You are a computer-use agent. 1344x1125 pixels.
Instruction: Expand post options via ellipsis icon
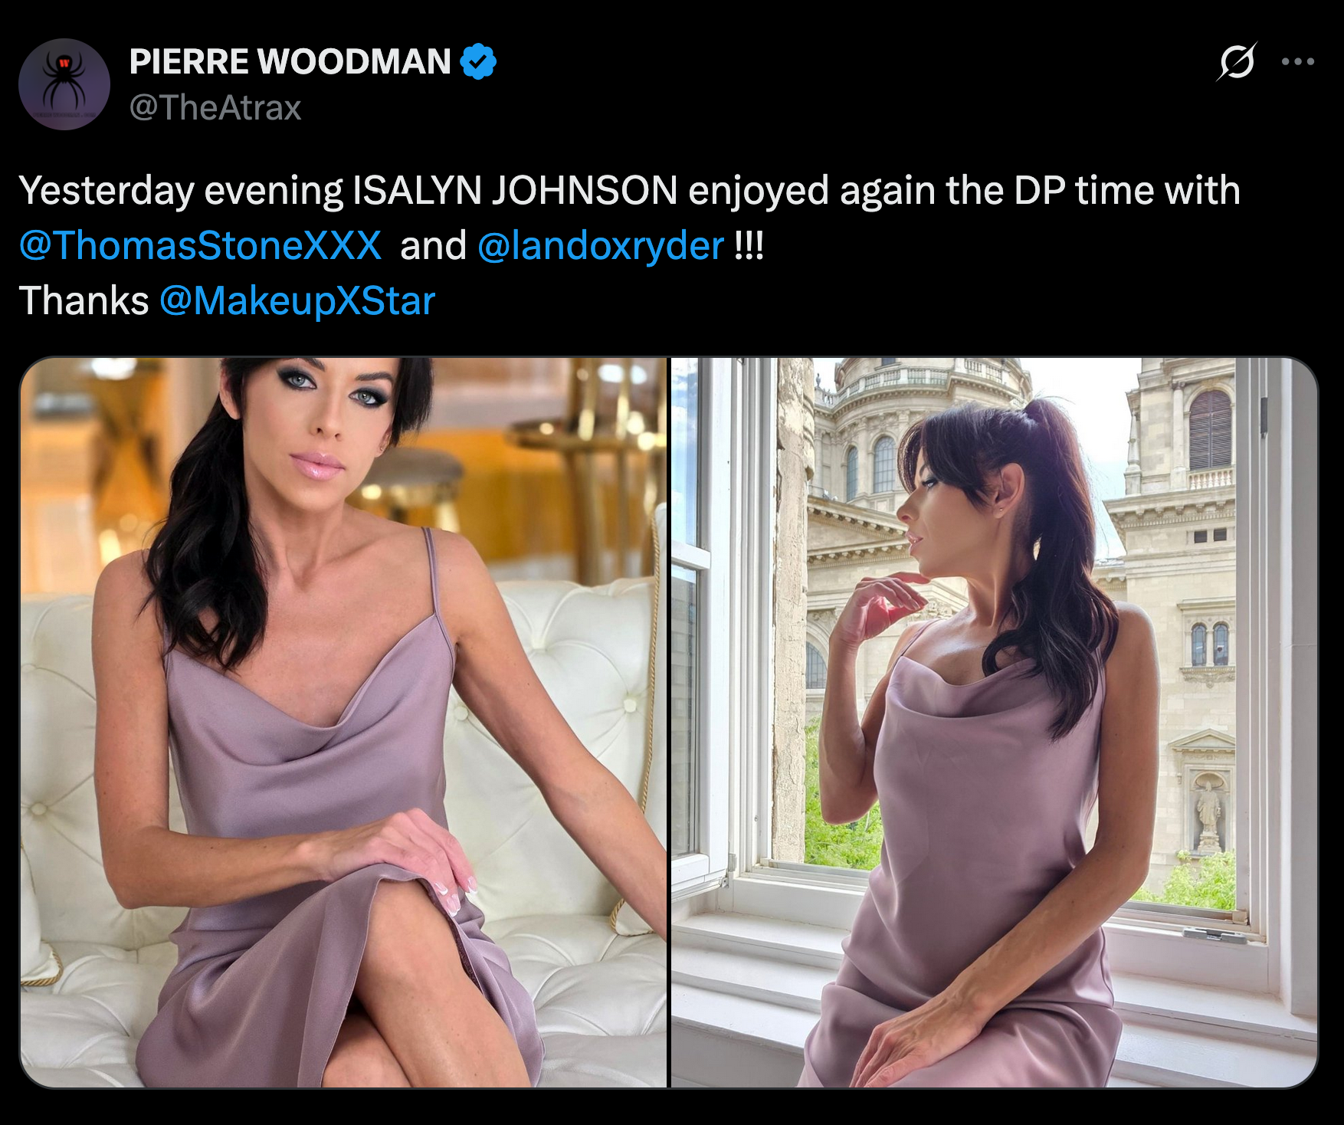pos(1298,61)
